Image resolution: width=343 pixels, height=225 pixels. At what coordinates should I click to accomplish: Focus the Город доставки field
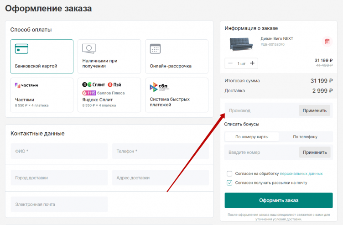pyautogui.click(x=59, y=178)
